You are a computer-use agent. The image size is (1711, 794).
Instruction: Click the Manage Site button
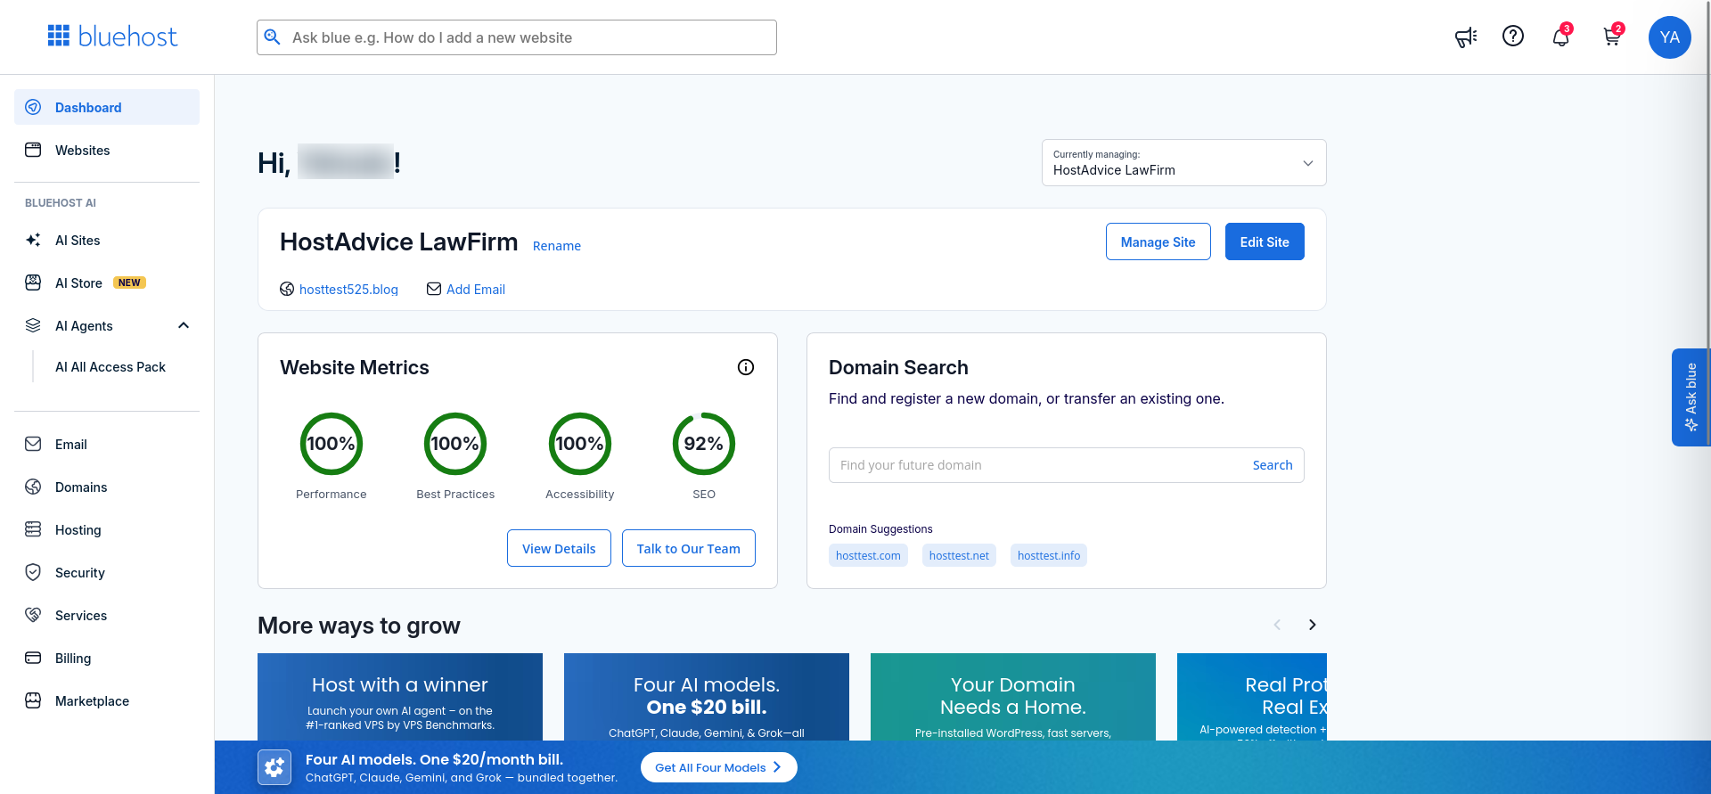tap(1158, 241)
